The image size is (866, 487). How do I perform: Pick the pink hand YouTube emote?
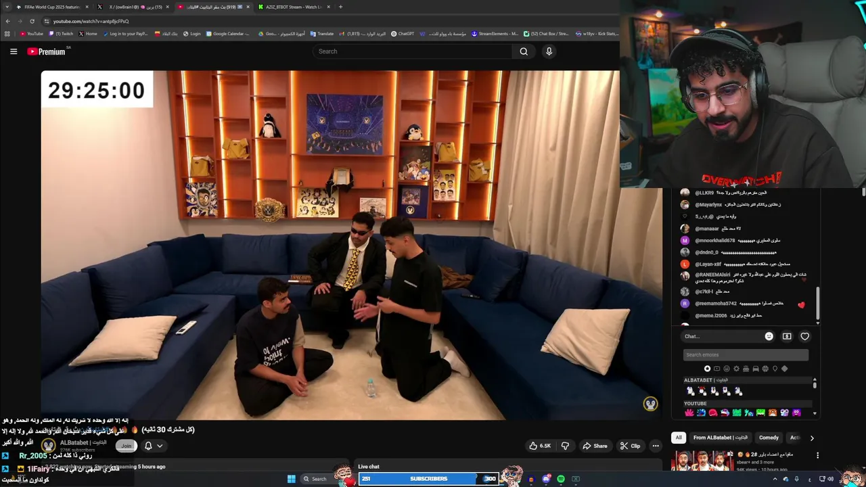689,413
